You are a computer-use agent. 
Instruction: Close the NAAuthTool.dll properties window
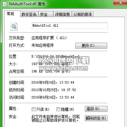(120, 2)
